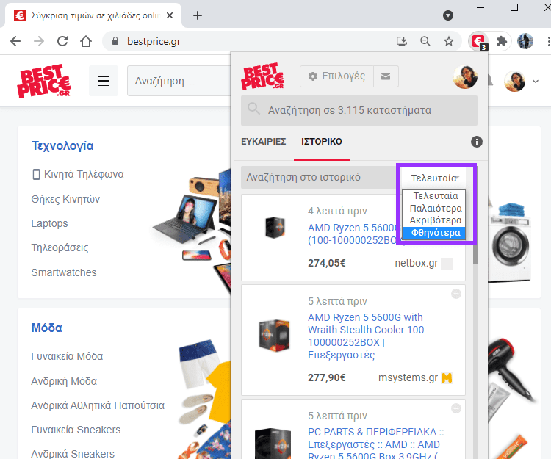Click the 4 λεπτά πριν timestamp
The width and height of the screenshot is (551, 459).
[337, 211]
